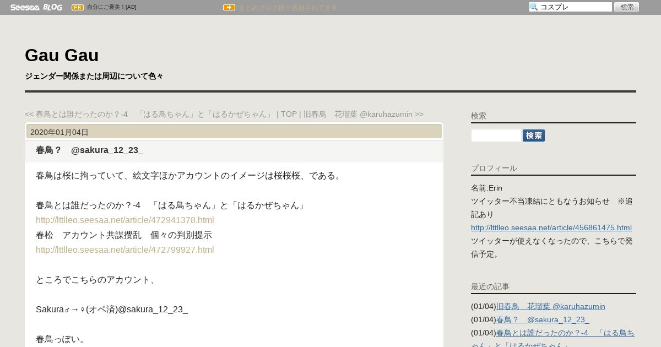661x347 pixels.
Task: Open the 自分にご褒美！[AD] link
Action: click(112, 7)
